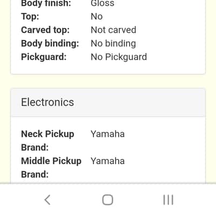Tap the Gloss value for Body finish
The width and height of the screenshot is (216, 216).
pos(103,3)
